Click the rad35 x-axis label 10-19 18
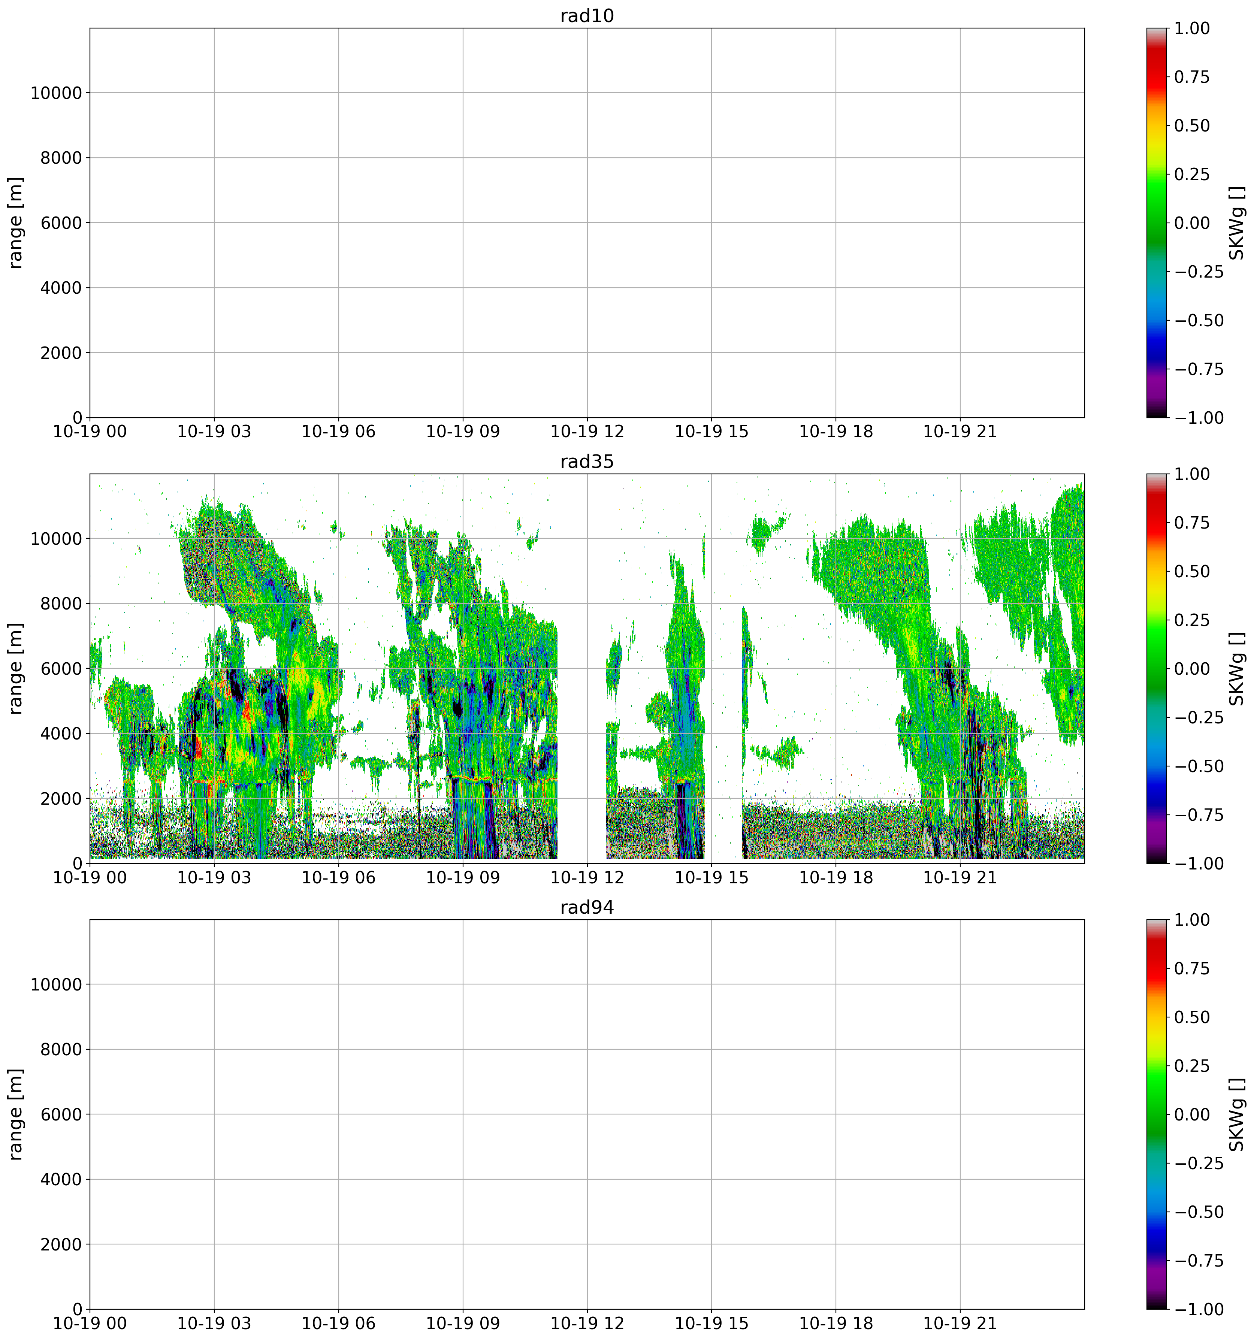The width and height of the screenshot is (1254, 1340). coord(836,878)
